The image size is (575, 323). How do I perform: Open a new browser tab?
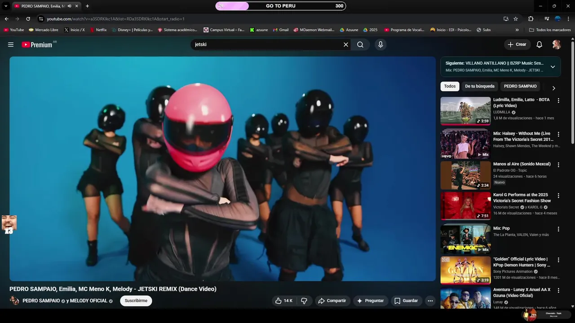(x=87, y=6)
